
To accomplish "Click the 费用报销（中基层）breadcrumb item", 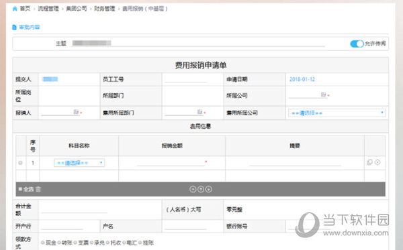I will [x=144, y=9].
